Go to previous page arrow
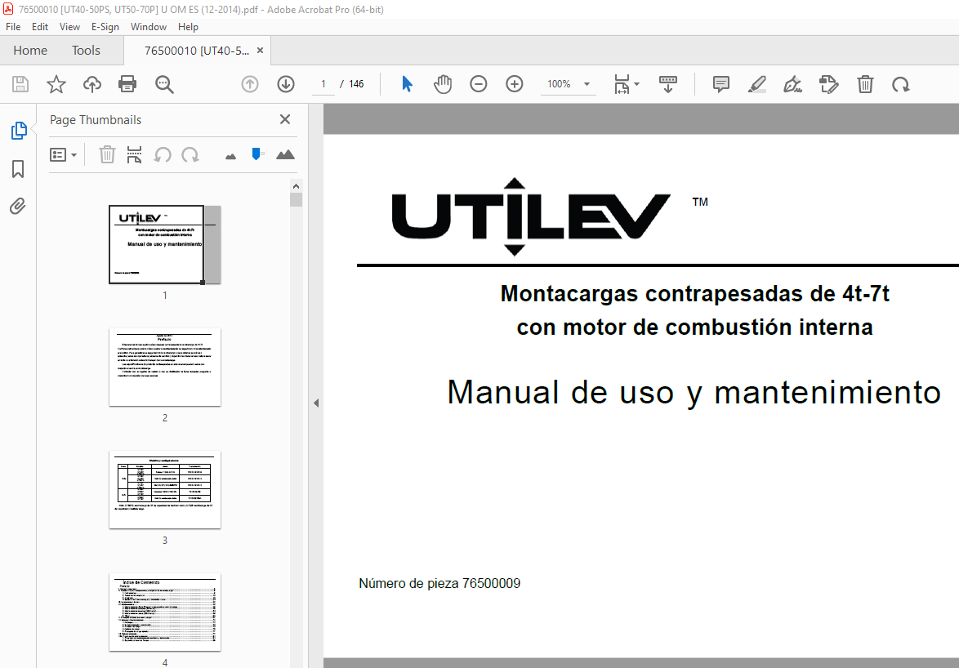 tap(249, 84)
